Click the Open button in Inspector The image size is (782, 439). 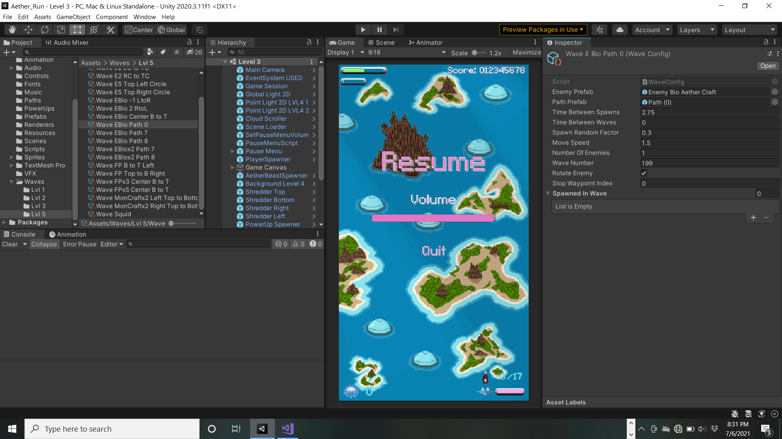pyautogui.click(x=768, y=66)
